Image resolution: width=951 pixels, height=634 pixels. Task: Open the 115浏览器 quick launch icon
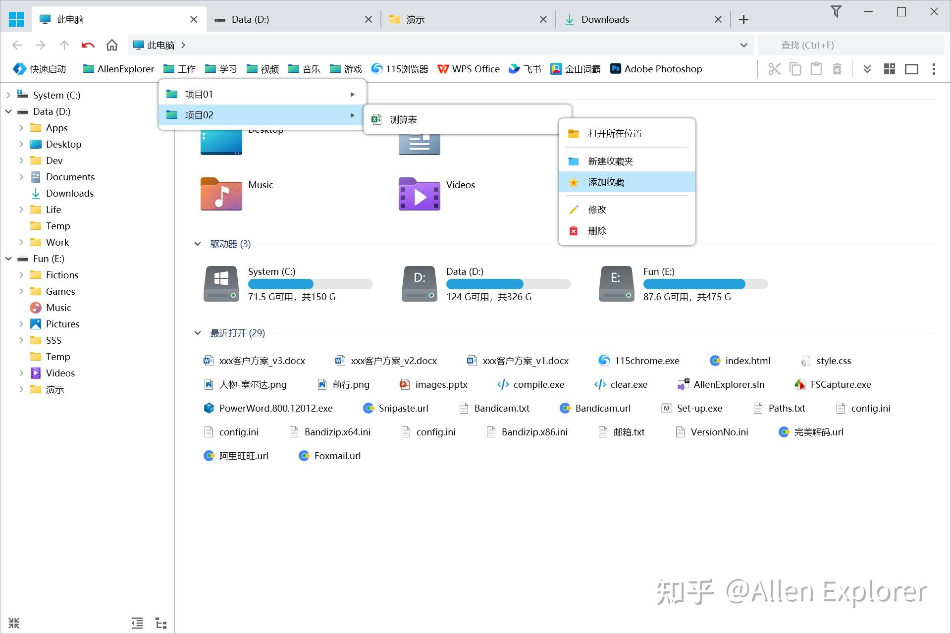tap(399, 69)
